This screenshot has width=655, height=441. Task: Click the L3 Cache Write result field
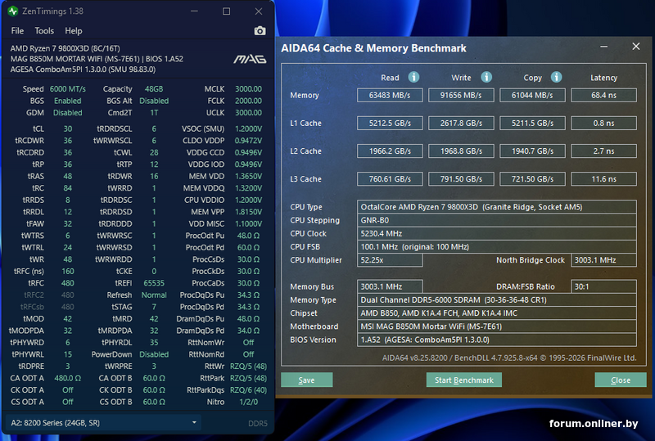[461, 179]
